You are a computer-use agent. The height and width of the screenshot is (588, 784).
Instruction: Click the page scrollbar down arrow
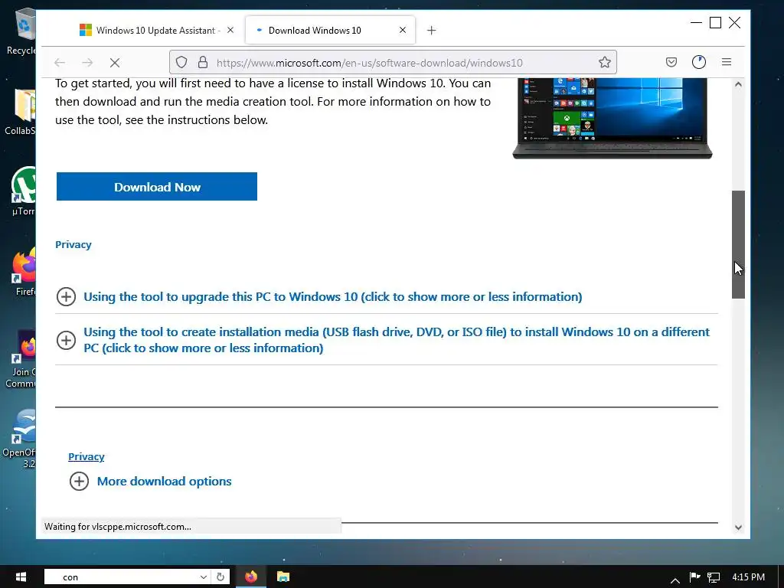[x=738, y=527]
